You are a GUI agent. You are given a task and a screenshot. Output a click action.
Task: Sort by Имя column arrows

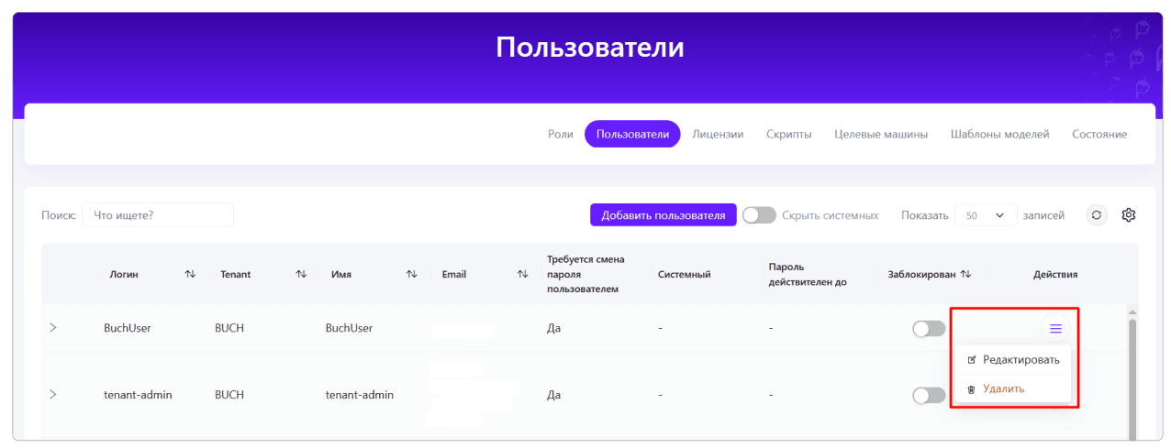pos(412,274)
